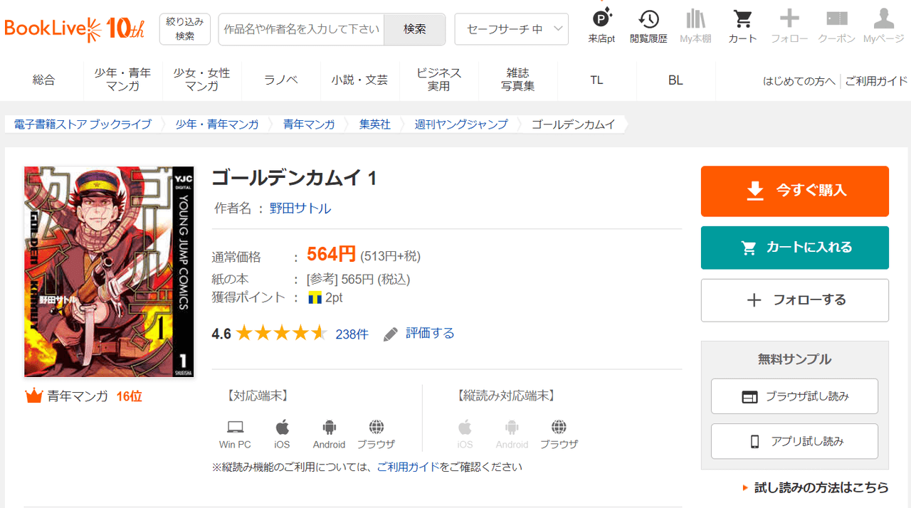Click author link 野田サトル
The height and width of the screenshot is (508, 911).
click(x=300, y=208)
